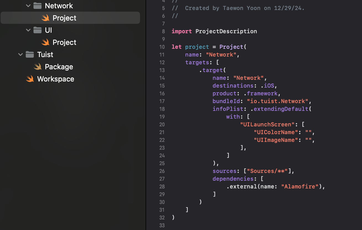Click the "bundleId" parameter label
The width and height of the screenshot is (362, 230).
coord(226,101)
